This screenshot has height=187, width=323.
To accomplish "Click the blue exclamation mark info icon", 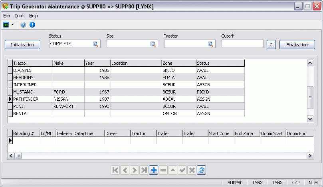I will (32, 25).
